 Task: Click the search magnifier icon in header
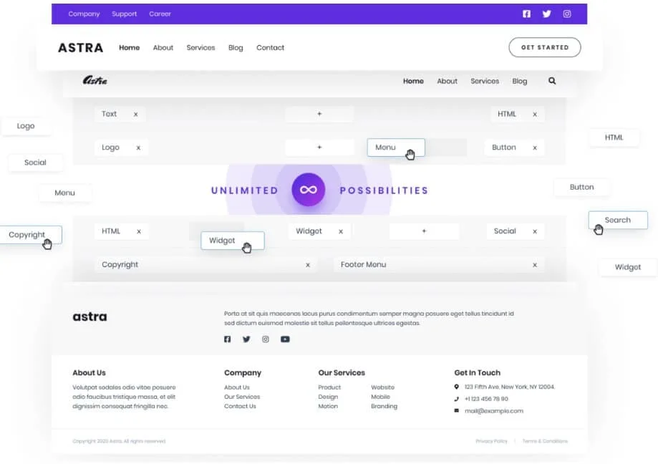[552, 81]
